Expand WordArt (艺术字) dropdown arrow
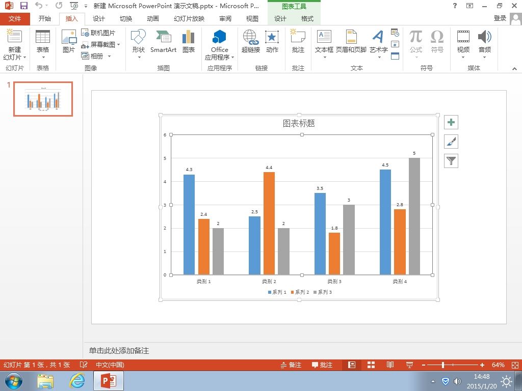The image size is (522, 391). pyautogui.click(x=379, y=58)
